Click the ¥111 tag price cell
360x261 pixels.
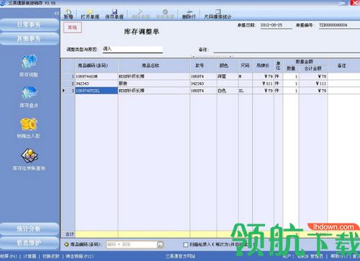tap(263, 83)
